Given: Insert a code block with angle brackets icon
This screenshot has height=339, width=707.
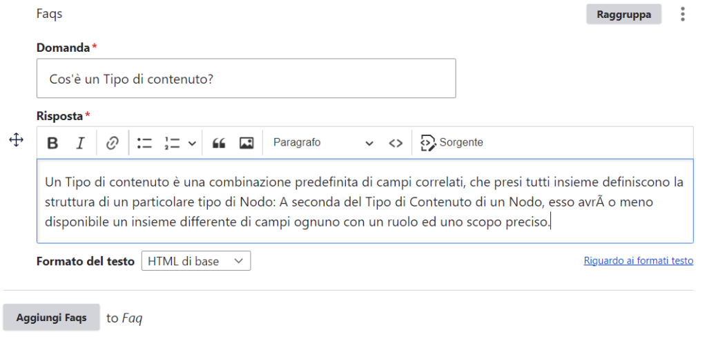Looking at the screenshot, I should 395,143.
